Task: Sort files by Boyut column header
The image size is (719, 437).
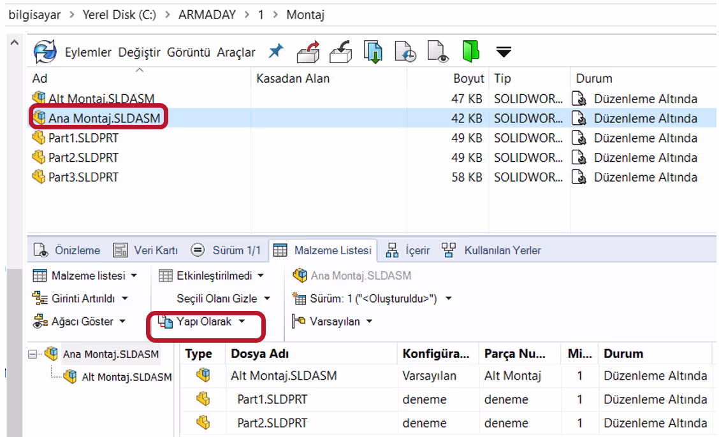Action: pos(468,78)
